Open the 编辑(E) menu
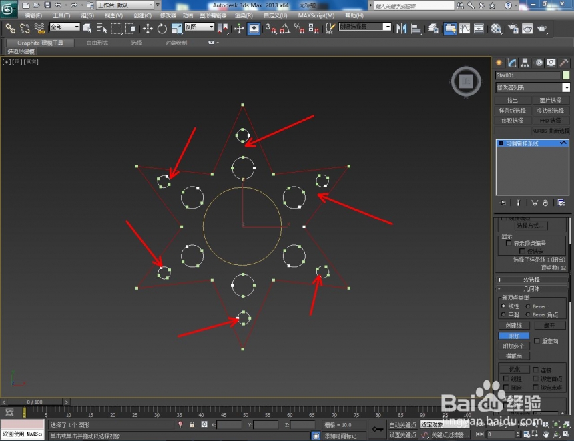Screen dimensions: 574x441 (x=33, y=15)
